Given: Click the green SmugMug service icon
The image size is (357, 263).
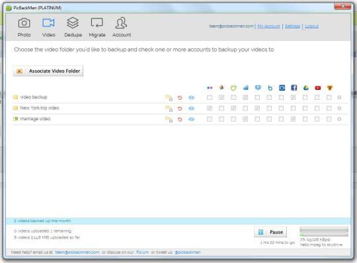Looking at the screenshot, I should point(233,88).
